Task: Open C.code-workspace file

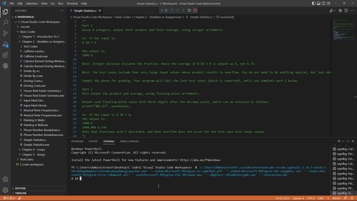Action: click(x=32, y=165)
